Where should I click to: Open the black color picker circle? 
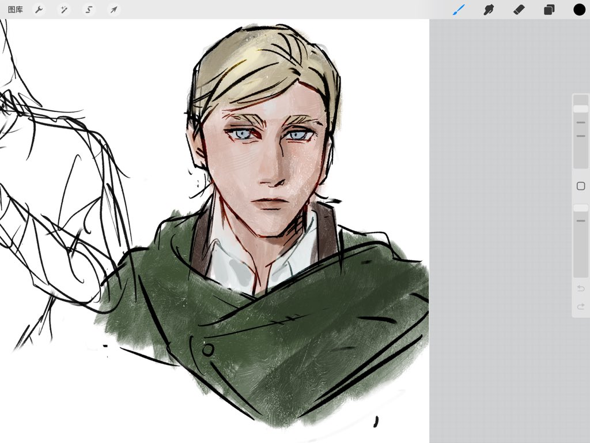579,9
